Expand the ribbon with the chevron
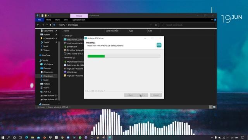The height and width of the screenshot is (140, 248). [x=212, y=20]
